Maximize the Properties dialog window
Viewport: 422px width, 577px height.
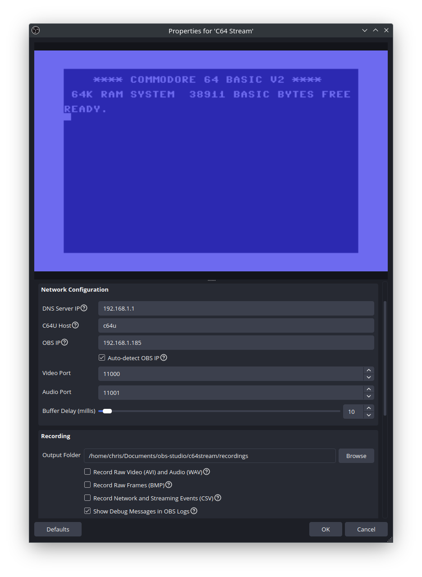coord(376,30)
